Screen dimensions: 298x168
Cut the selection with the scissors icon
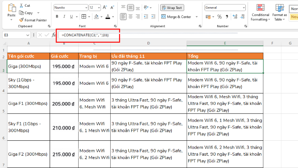[x=22, y=6]
